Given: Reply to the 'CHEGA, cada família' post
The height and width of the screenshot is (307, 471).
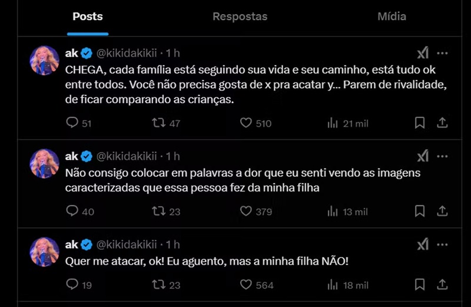Looking at the screenshot, I should coord(72,123).
